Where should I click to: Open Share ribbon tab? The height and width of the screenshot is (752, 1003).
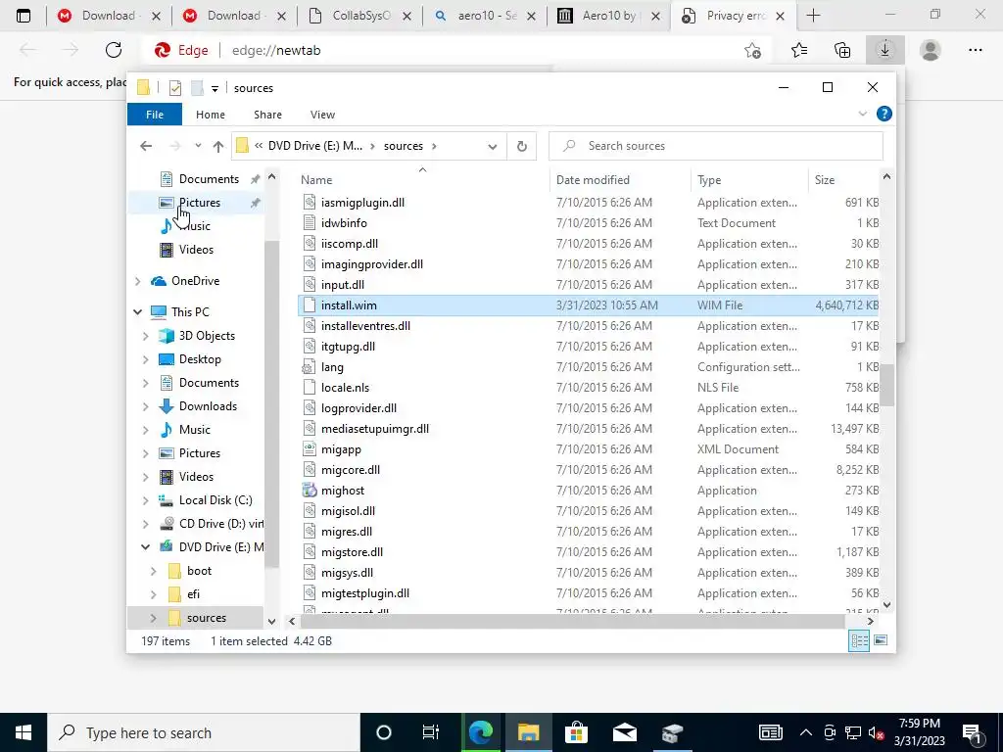pyautogui.click(x=267, y=115)
